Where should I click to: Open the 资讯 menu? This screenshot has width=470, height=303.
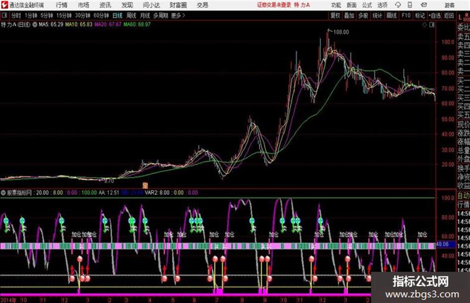105,5
